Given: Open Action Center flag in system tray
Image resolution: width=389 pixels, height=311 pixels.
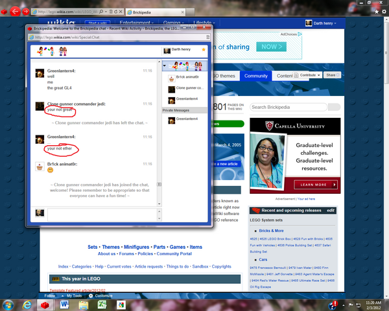Looking at the screenshot, I should (x=351, y=305).
